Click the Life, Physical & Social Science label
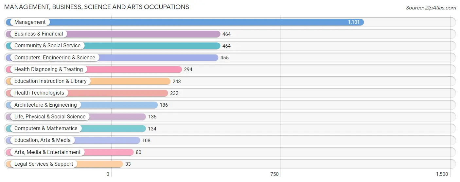This screenshot has width=460, height=182. click(50, 117)
